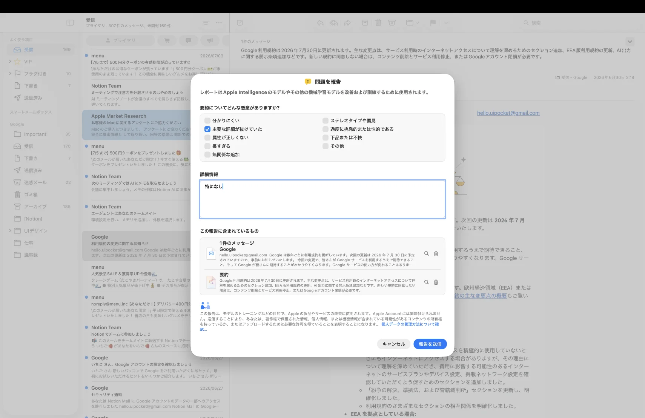Open the 議事録 folder
This screenshot has width=645, height=418.
[41, 255]
